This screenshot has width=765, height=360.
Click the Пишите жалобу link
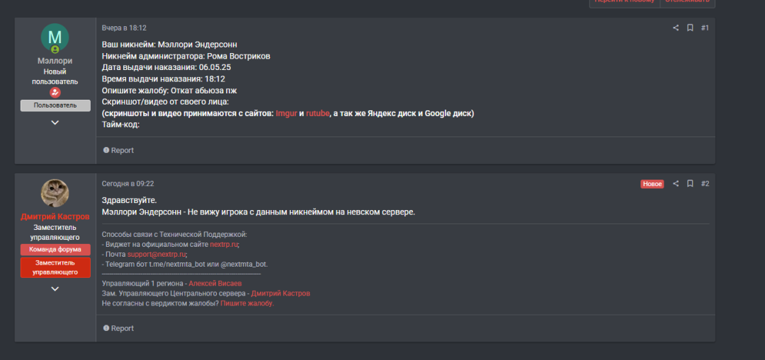pos(247,303)
